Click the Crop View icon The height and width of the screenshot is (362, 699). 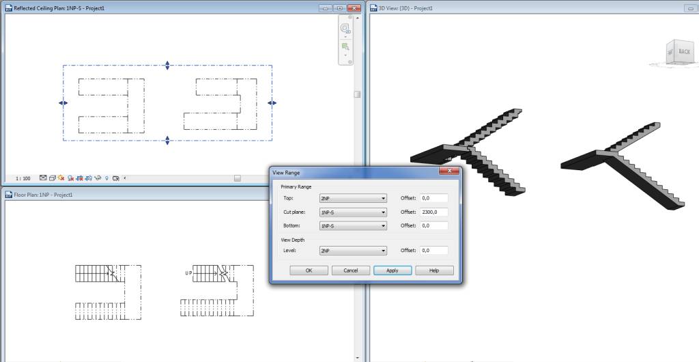pyautogui.click(x=79, y=178)
